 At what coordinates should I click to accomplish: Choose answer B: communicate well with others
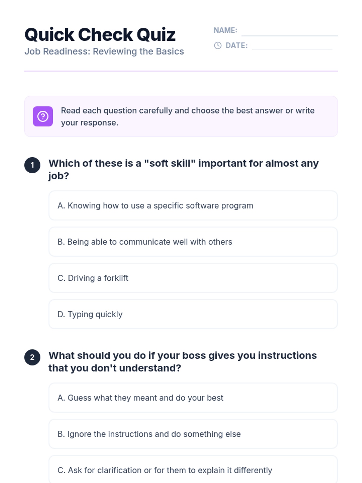(x=193, y=242)
